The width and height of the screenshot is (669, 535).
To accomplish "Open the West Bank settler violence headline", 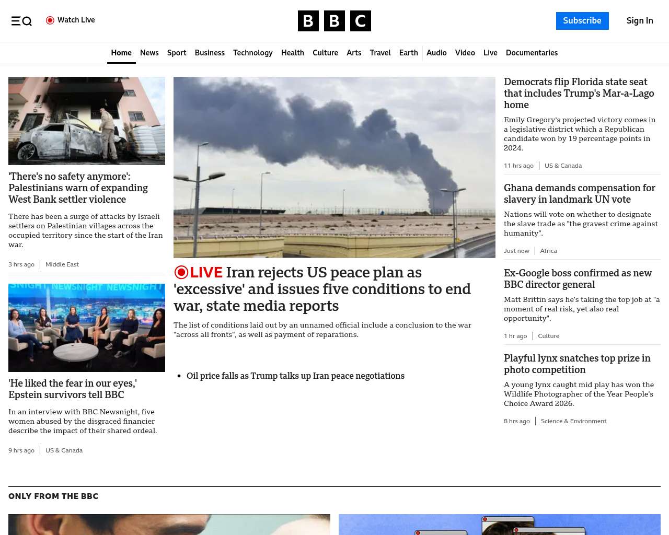I will [78, 188].
